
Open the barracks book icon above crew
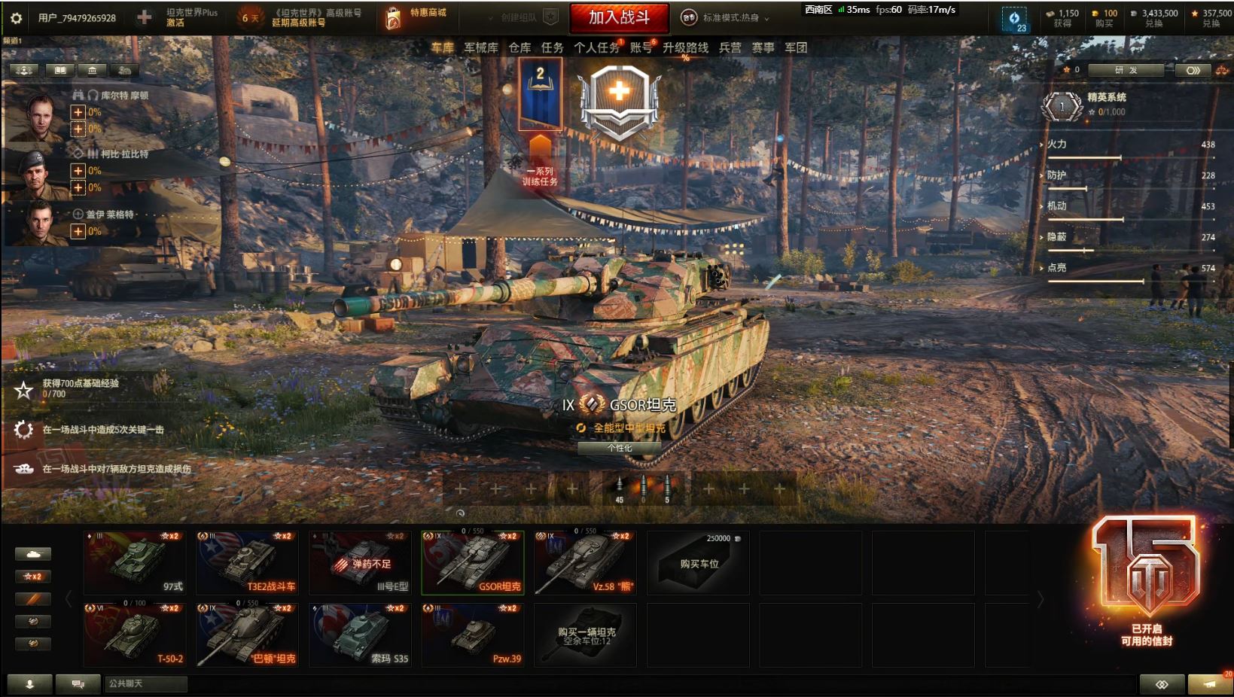click(60, 70)
